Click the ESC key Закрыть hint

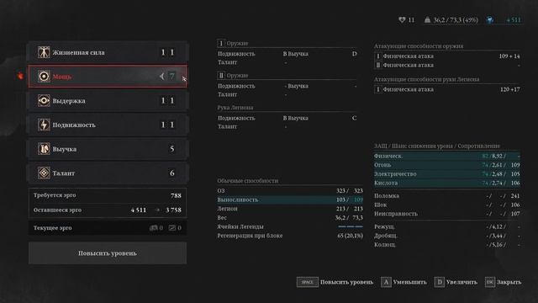click(x=489, y=282)
